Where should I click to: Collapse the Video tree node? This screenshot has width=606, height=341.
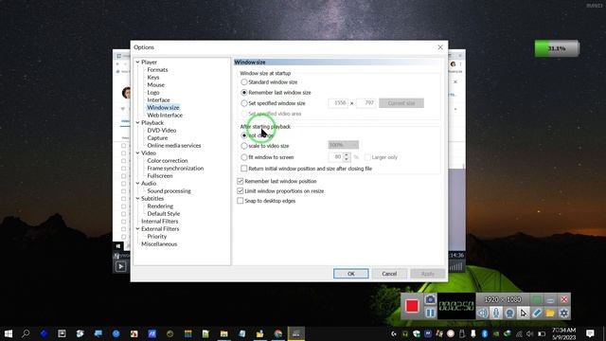click(x=137, y=153)
